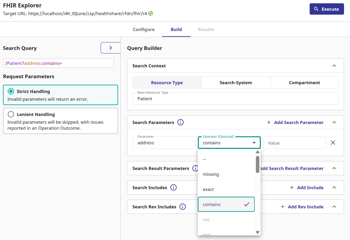Click Add Rev Include link
This screenshot has height=240, width=350.
(306, 206)
